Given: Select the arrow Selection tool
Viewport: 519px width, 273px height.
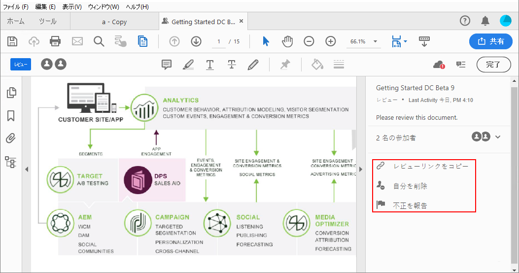Looking at the screenshot, I should [x=266, y=41].
